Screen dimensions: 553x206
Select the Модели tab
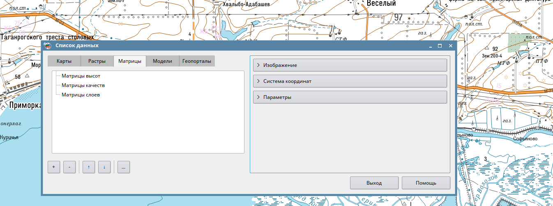click(162, 61)
